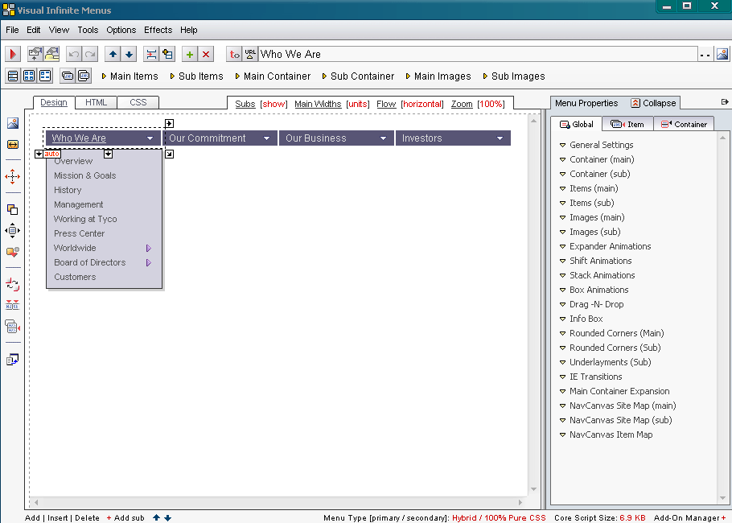The width and height of the screenshot is (732, 523).
Task: Click canvas vertical scrollbar down arrow
Action: (533, 489)
